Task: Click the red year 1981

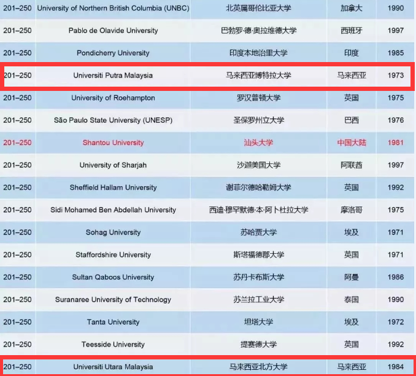Action: [x=396, y=143]
